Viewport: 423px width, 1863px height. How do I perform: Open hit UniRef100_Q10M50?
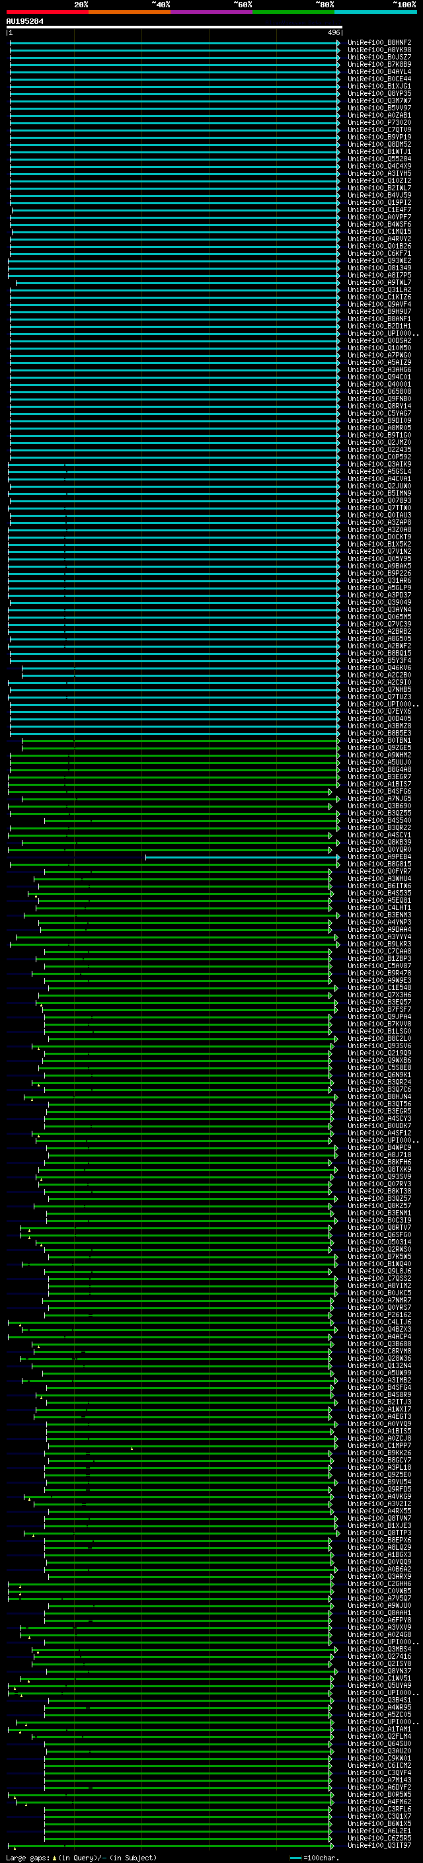pos(379,348)
